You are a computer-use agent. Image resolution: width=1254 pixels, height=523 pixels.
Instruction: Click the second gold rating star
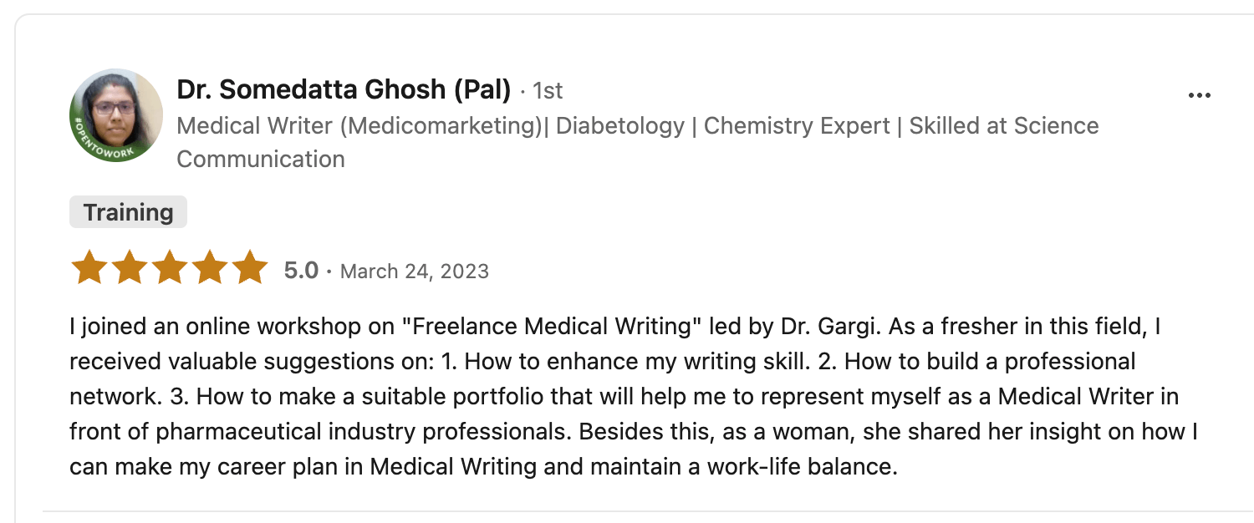(129, 268)
